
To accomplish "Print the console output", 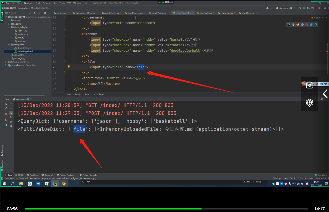I will click(x=11, y=122).
